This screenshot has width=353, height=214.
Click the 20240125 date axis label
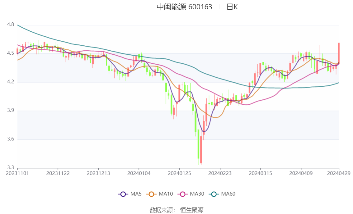pos(179,173)
